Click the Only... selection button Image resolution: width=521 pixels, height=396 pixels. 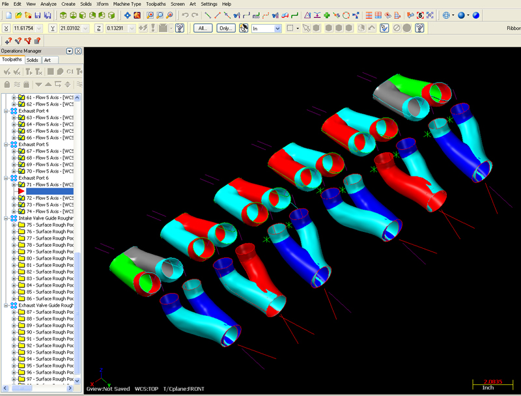tap(225, 29)
